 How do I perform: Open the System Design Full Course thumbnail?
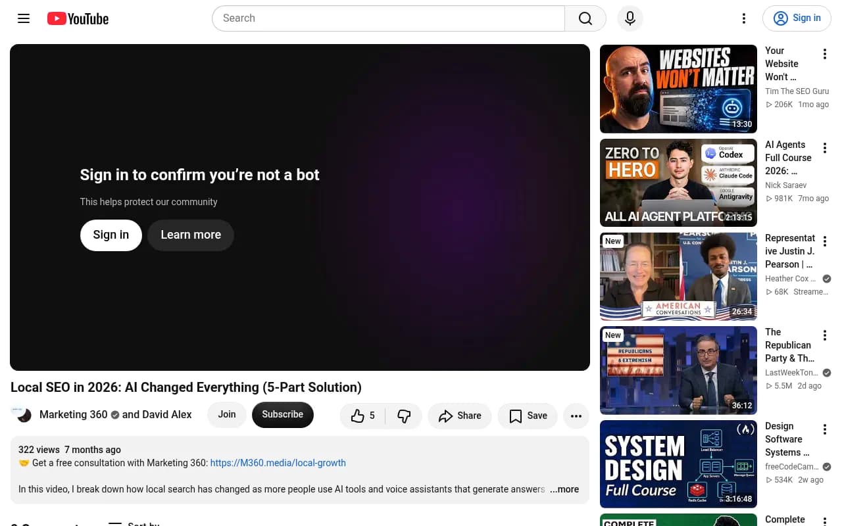point(678,464)
